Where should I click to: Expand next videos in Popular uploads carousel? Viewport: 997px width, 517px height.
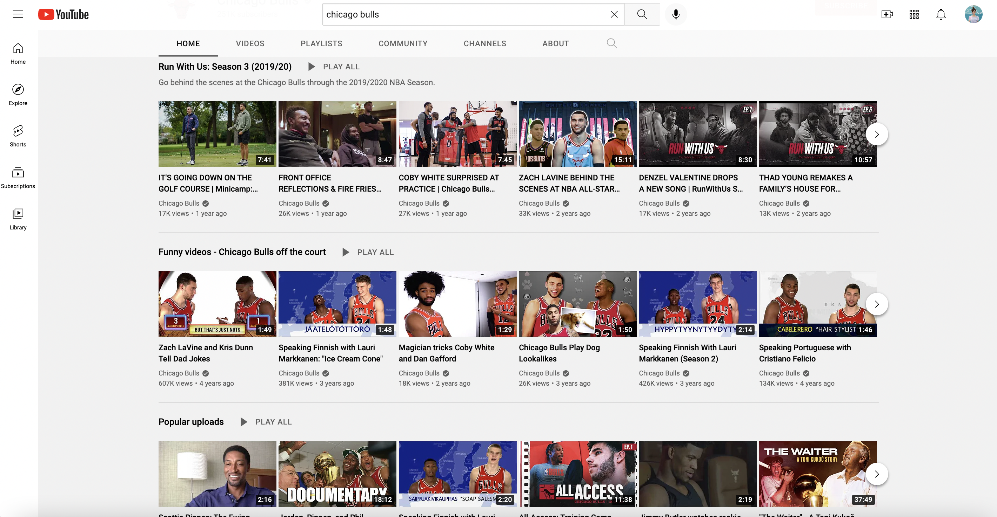tap(877, 474)
